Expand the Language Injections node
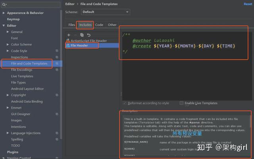Viewport: 254px width, 159px height. point(8,133)
